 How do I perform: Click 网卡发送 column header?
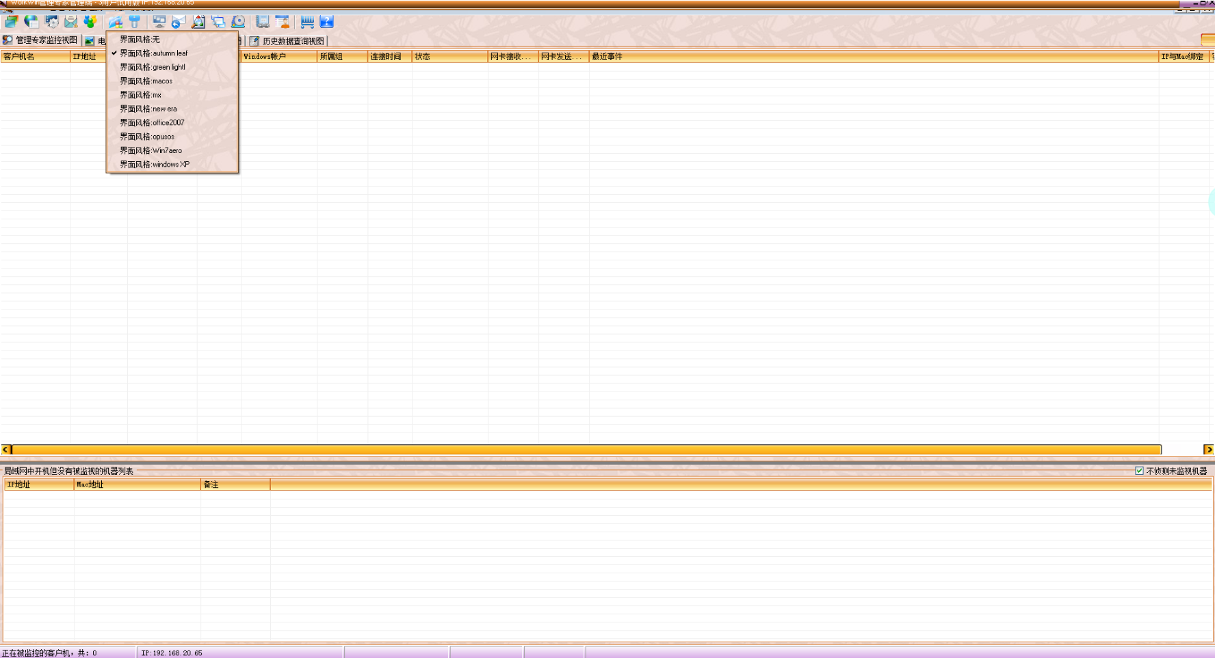coord(564,57)
